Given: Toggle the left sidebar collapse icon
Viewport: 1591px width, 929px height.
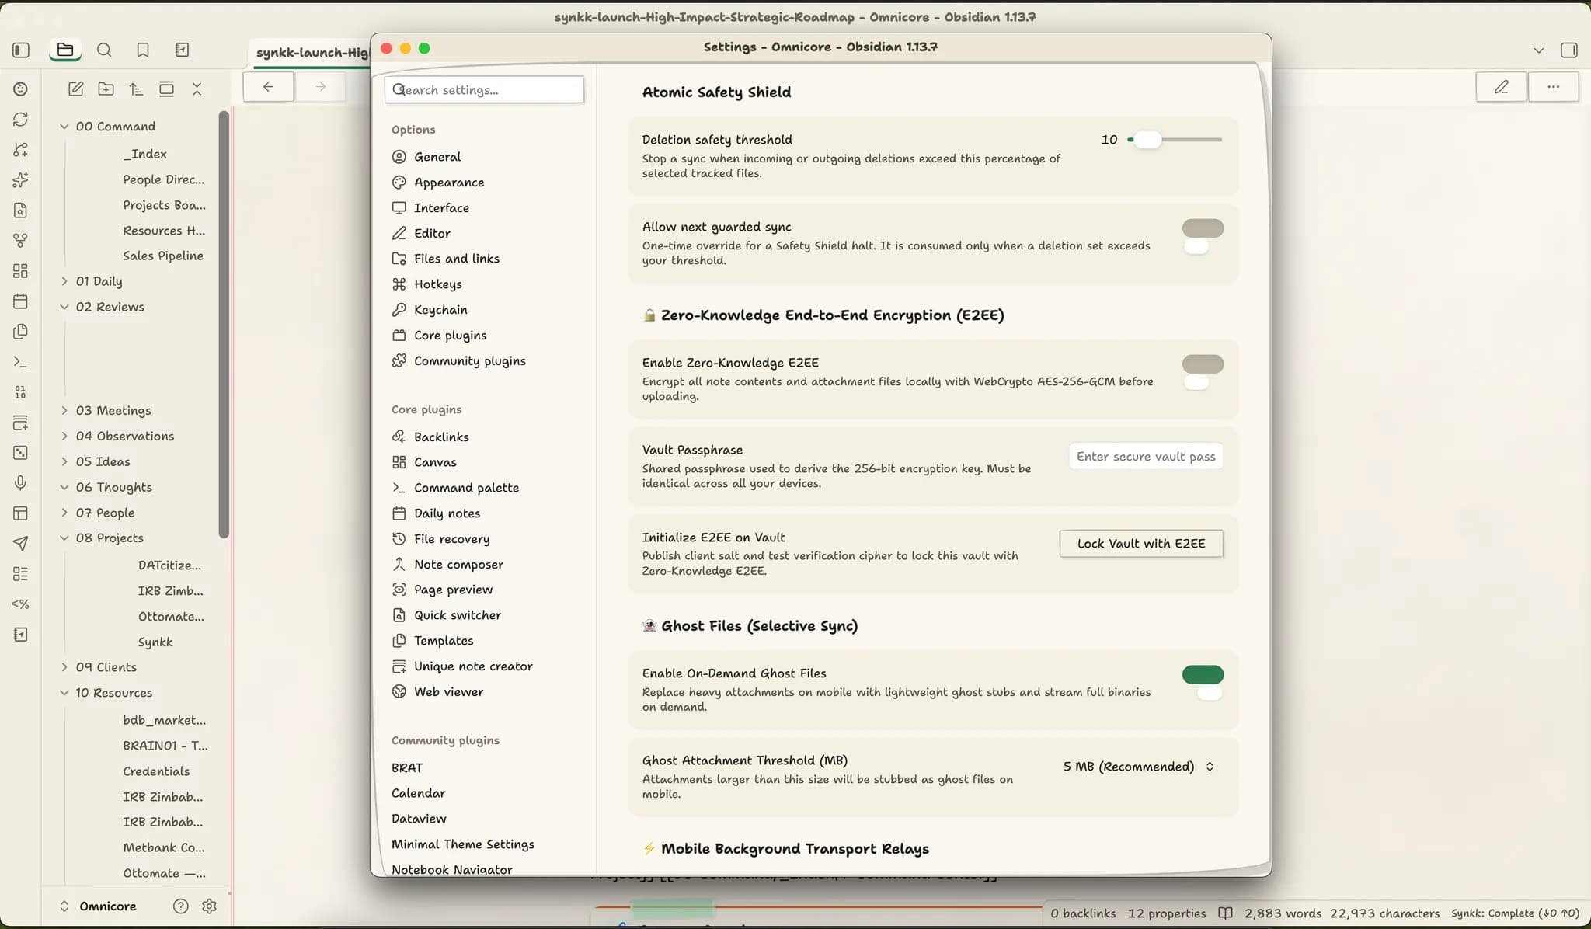Looking at the screenshot, I should click(21, 50).
